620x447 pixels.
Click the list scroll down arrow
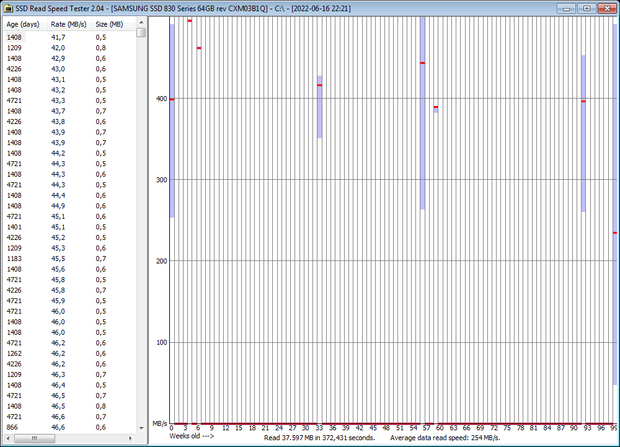pos(141,428)
